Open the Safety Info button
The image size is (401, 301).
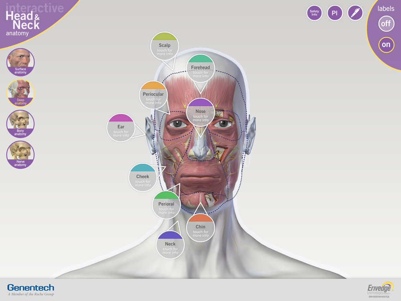click(314, 13)
